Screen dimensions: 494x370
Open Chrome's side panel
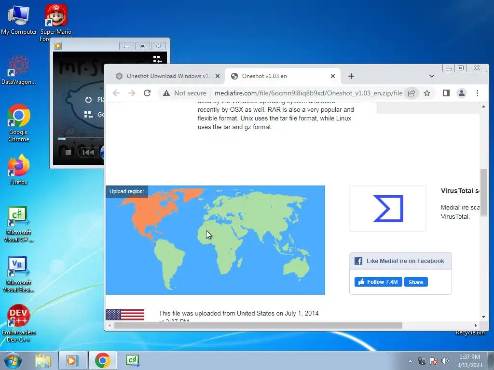click(446, 93)
